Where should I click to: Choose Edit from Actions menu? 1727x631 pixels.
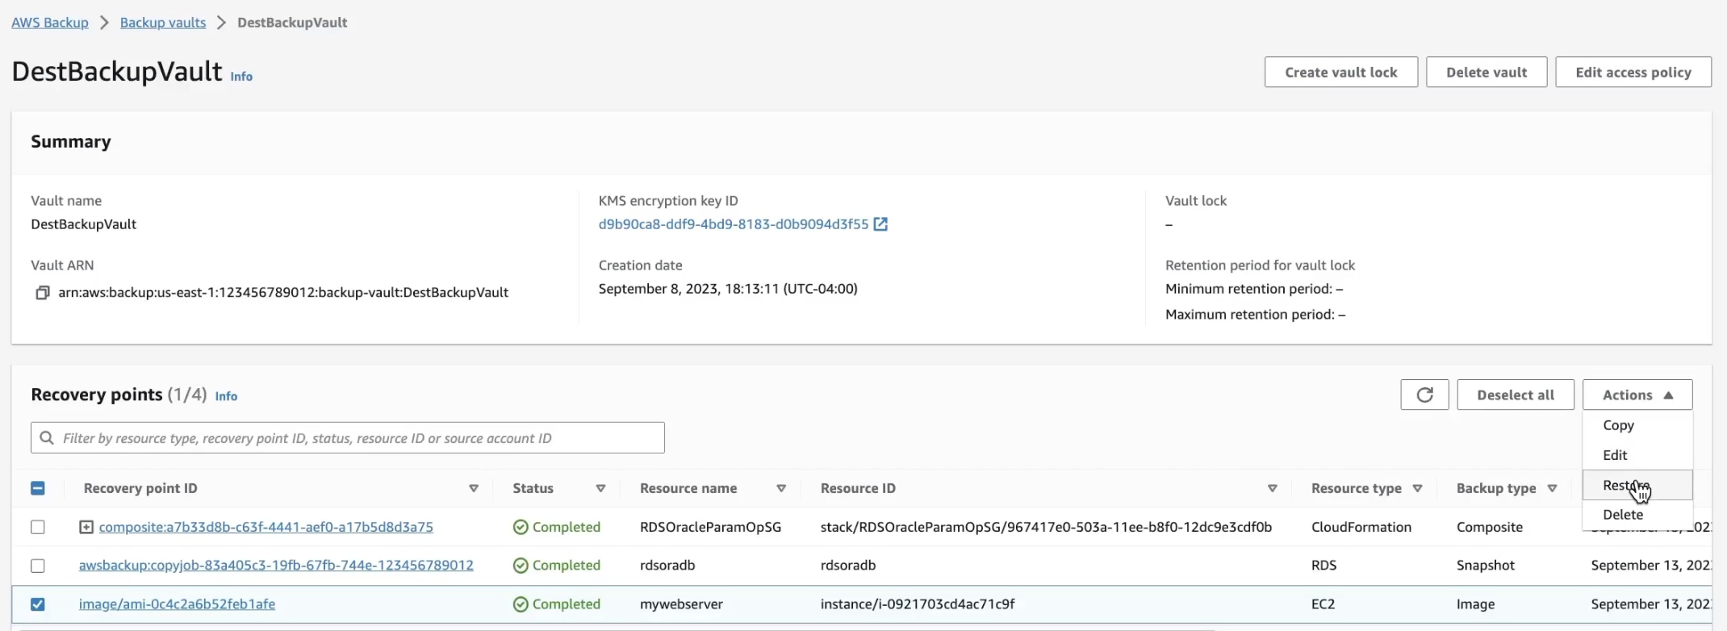[x=1637, y=455]
